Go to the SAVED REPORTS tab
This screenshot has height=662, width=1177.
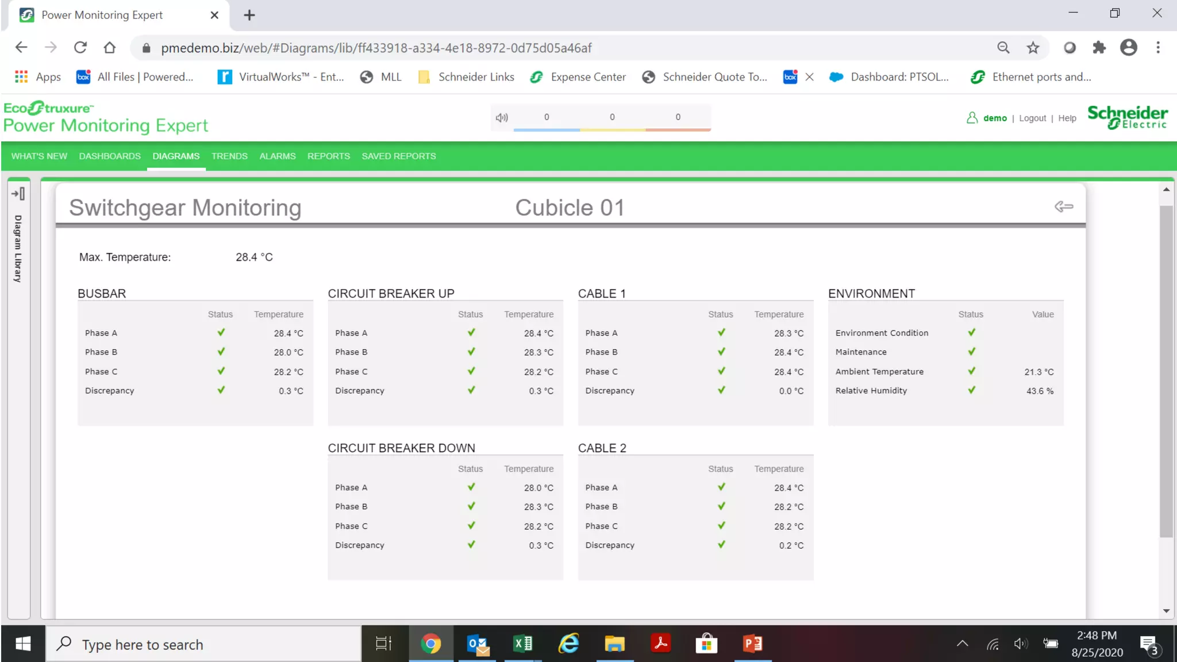(x=398, y=156)
